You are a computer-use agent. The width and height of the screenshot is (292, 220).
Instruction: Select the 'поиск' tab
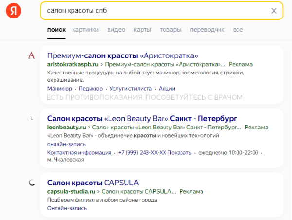pos(56,30)
